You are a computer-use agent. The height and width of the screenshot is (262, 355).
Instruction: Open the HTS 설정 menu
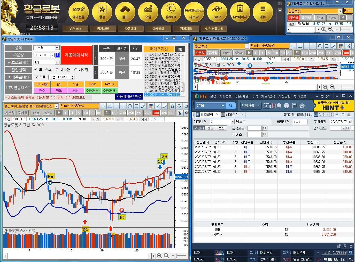213,96
